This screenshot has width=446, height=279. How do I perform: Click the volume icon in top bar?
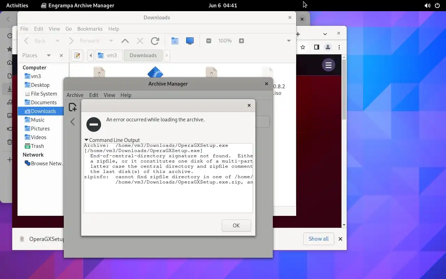tap(427, 5)
